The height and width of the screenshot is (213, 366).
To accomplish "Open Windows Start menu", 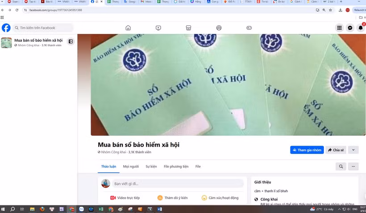I will (3, 209).
